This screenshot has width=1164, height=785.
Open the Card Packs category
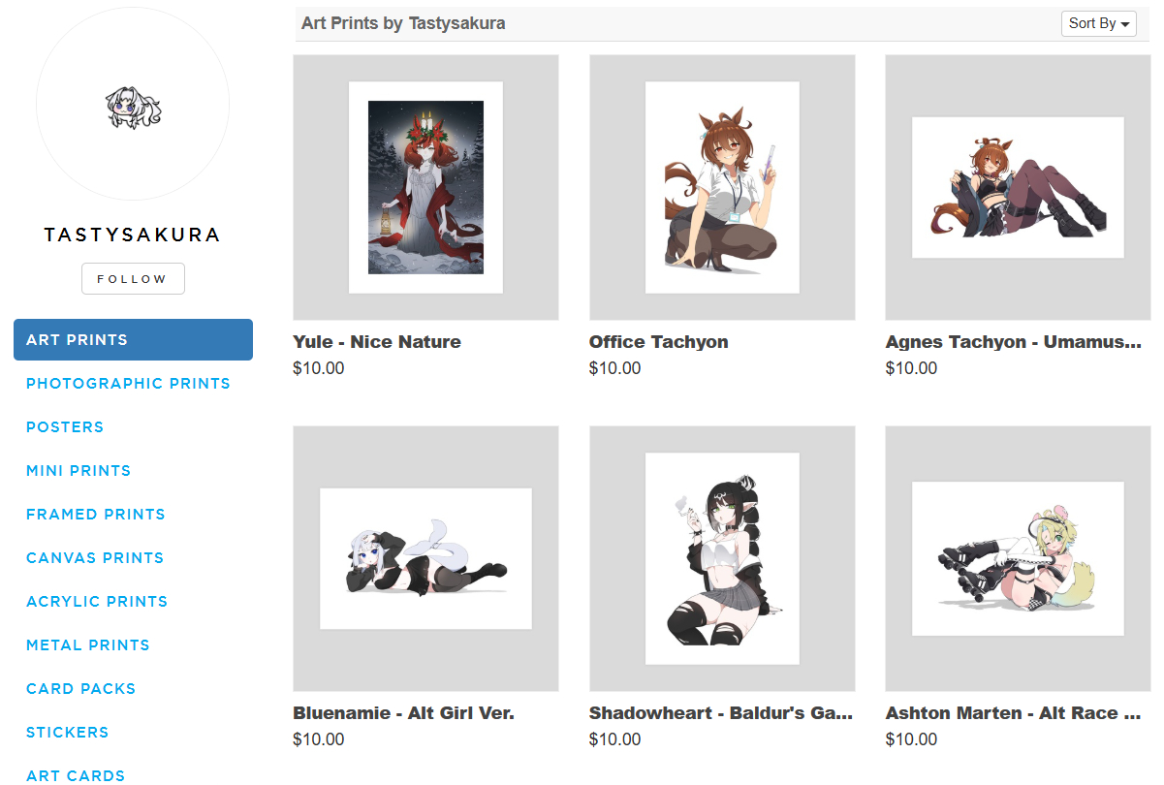pyautogui.click(x=81, y=689)
